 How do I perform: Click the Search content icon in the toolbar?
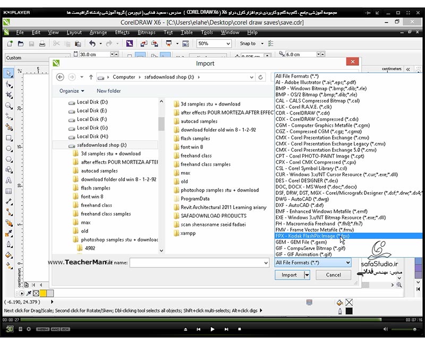tap(130, 44)
